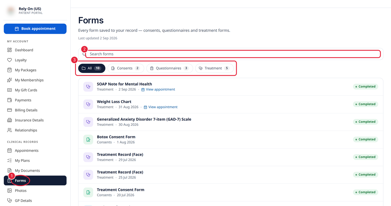Navigate to Appointments

(x=35, y=150)
